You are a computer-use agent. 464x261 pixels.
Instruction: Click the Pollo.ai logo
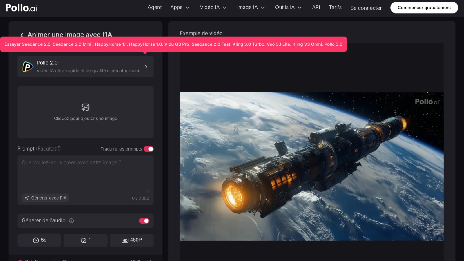pos(21,8)
